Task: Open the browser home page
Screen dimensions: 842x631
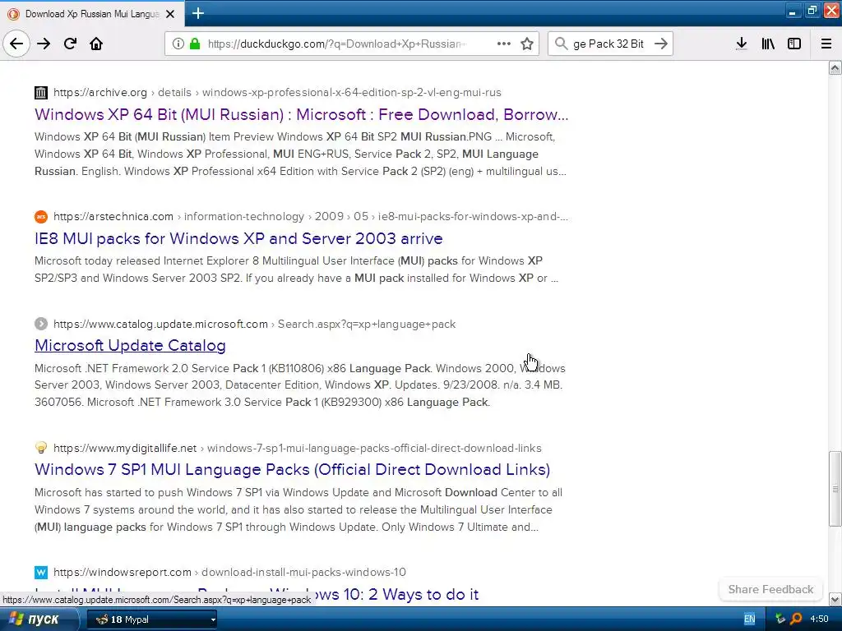Action: 96,44
